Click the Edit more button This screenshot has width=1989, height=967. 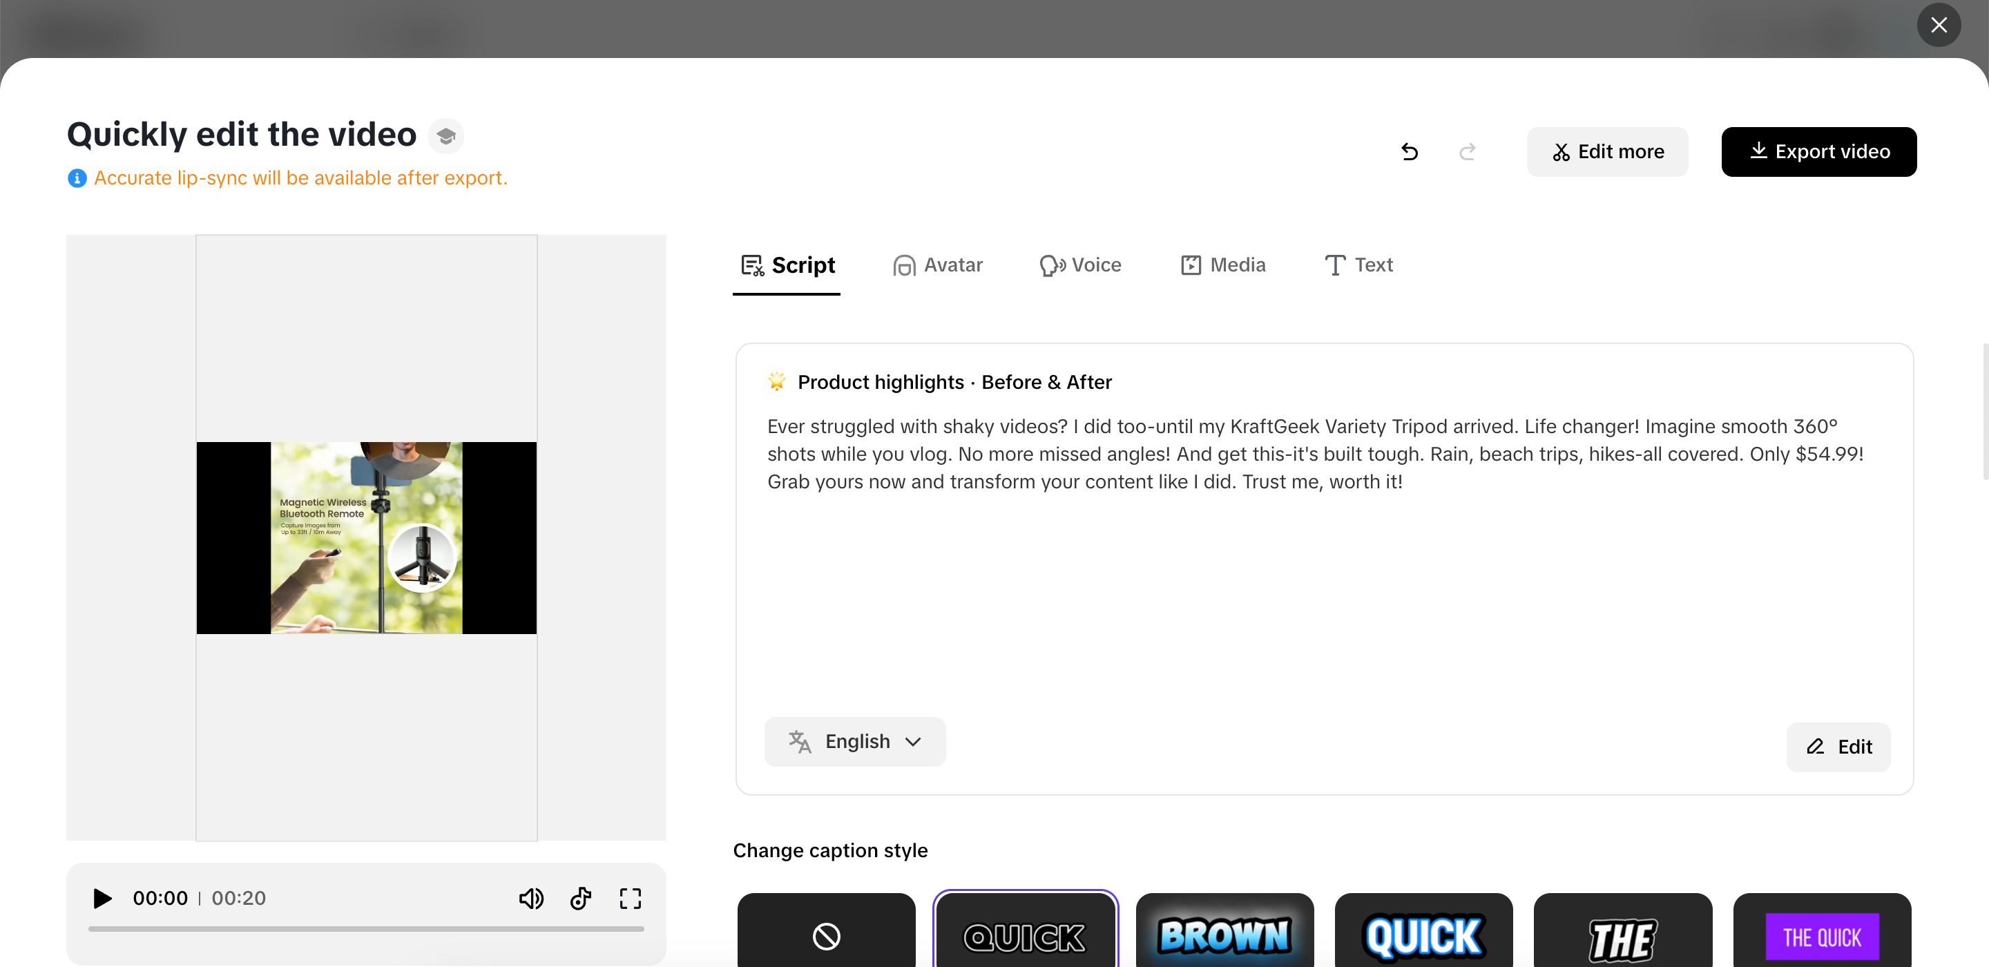tap(1607, 151)
